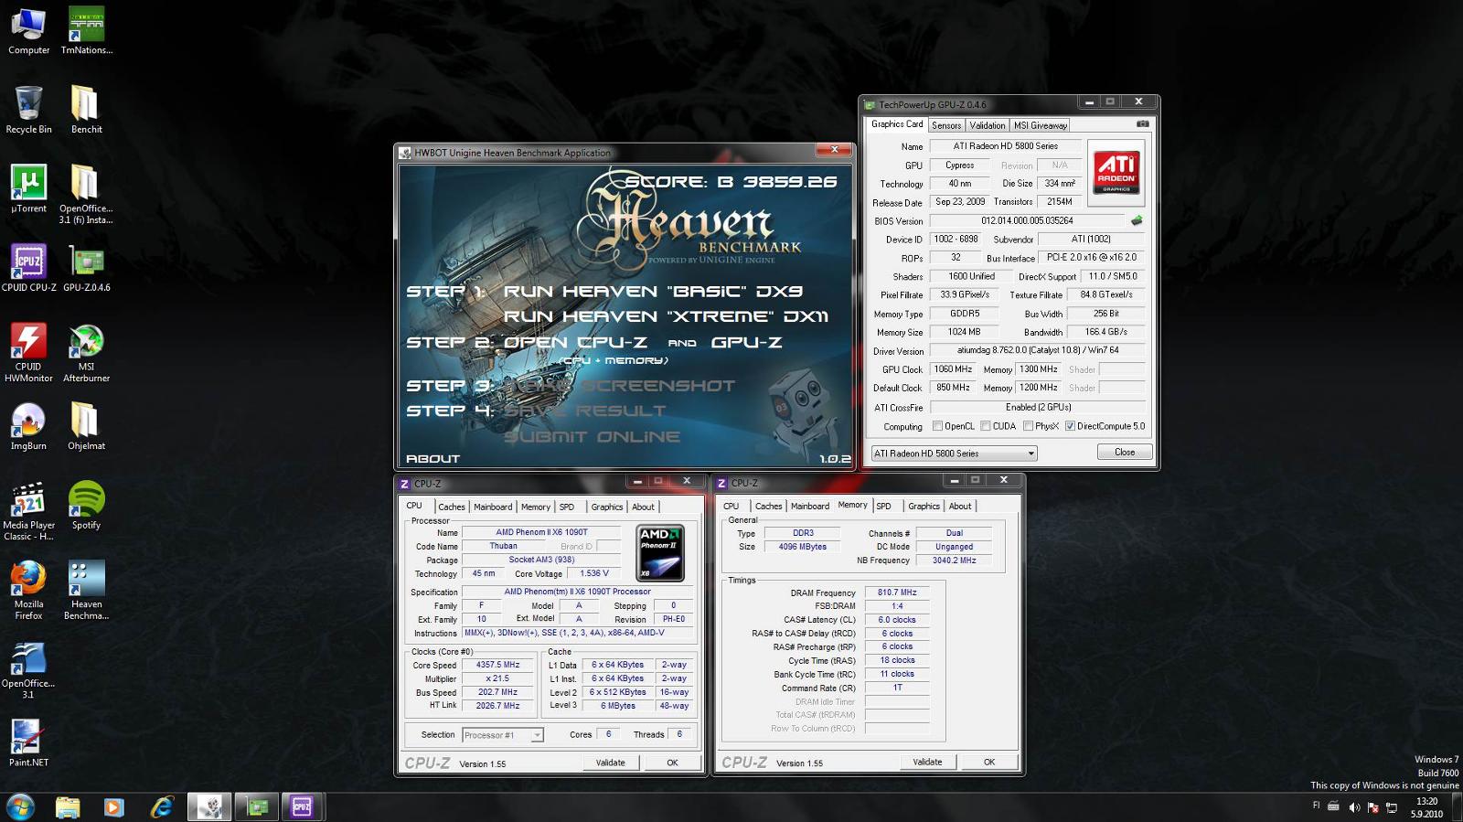Click the GPU-Z screenshot camera icon
Image resolution: width=1463 pixels, height=822 pixels.
[1142, 123]
